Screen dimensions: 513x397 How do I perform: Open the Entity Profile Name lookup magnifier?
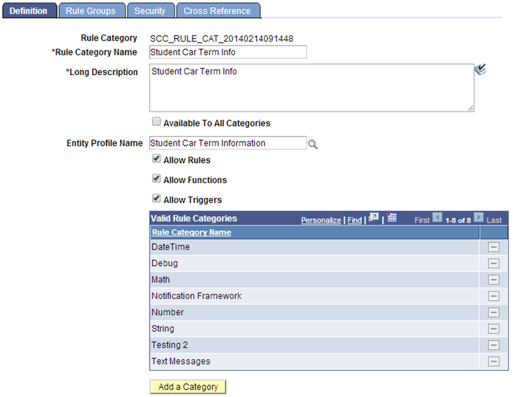[x=313, y=144]
